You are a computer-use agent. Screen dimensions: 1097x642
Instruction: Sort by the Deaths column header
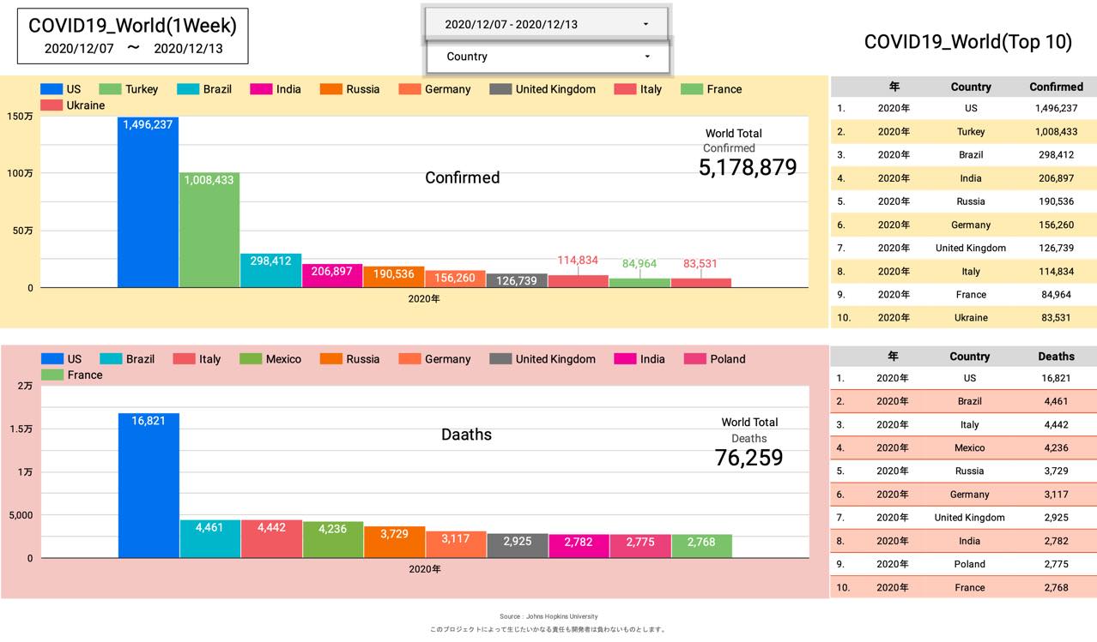(1056, 357)
